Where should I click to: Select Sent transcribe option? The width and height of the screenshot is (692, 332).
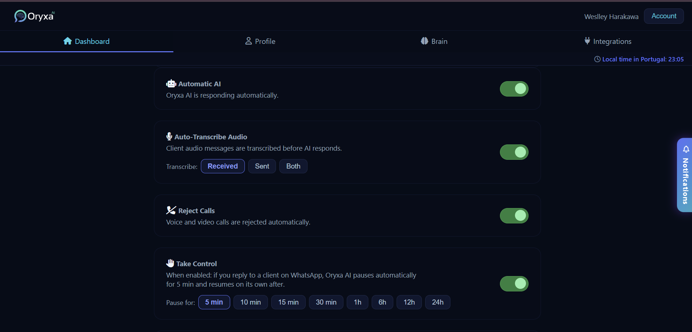262,166
